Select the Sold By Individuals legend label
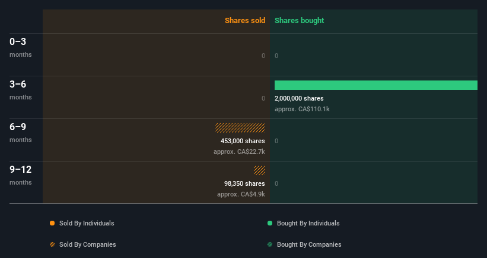 87,223
